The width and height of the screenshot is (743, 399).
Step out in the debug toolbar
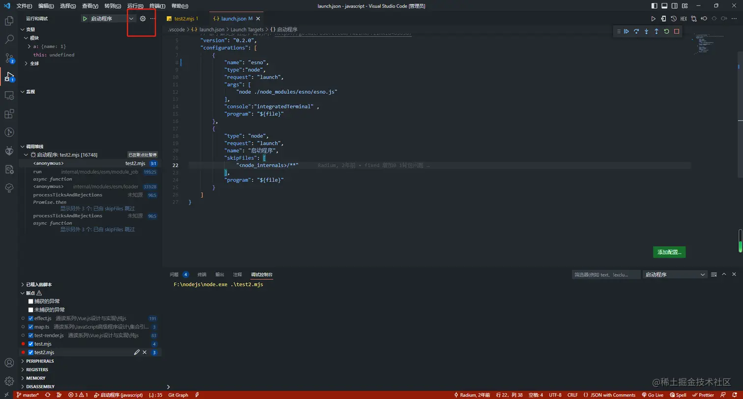tap(657, 31)
